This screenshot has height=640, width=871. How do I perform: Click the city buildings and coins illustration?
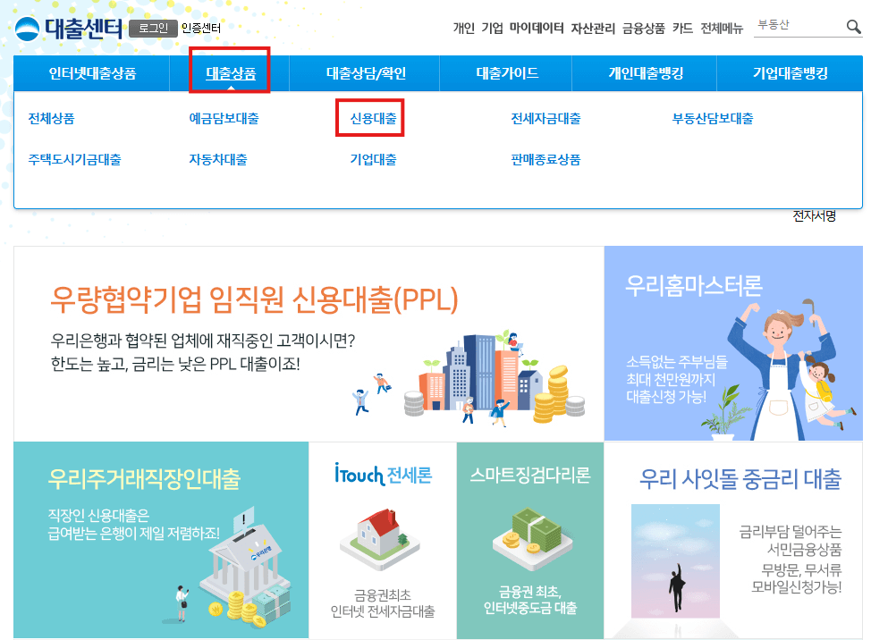pos(495,379)
